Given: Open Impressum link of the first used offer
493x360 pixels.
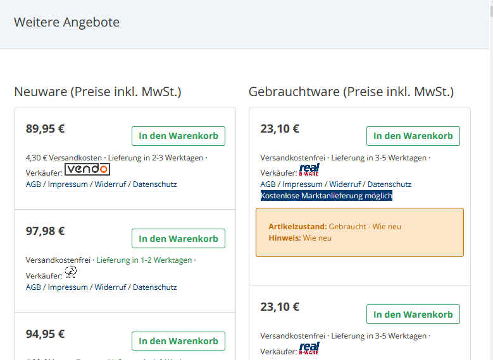Looking at the screenshot, I should click(x=303, y=184).
